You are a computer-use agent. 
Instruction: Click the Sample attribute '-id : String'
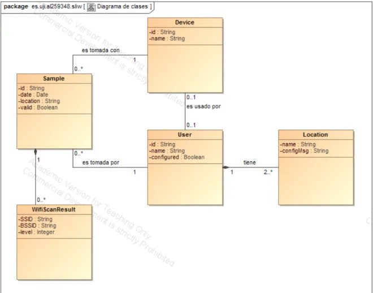point(32,88)
